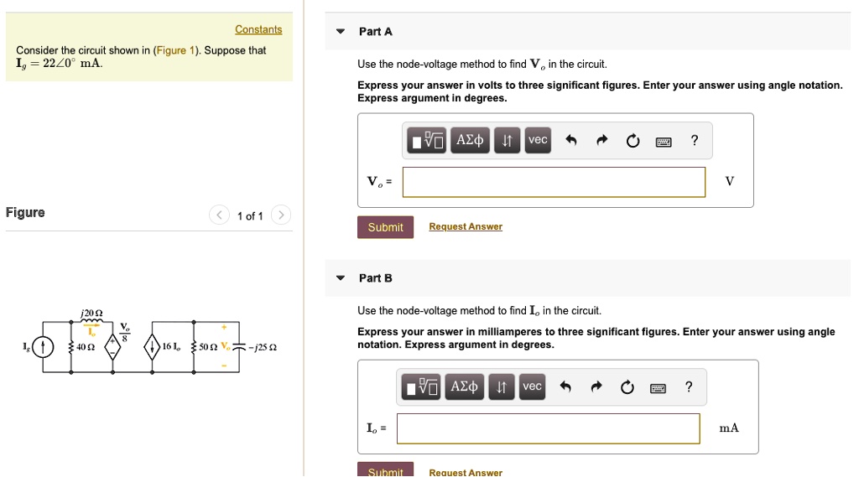Open keyboard shortcuts in Part A
The image size is (859, 477).
pyautogui.click(x=664, y=141)
